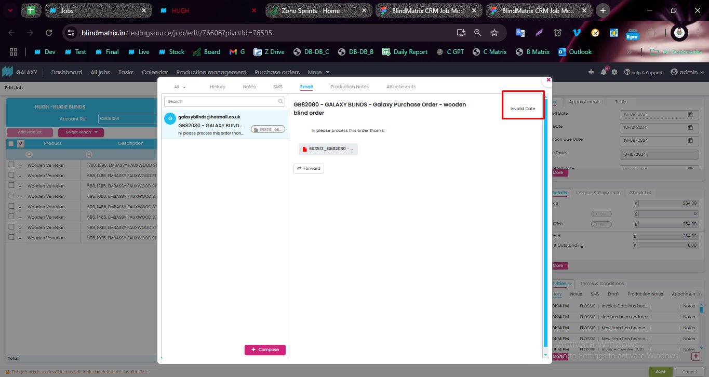Open the settings gear in the top bar
This screenshot has width=709, height=377.
(x=614, y=72)
